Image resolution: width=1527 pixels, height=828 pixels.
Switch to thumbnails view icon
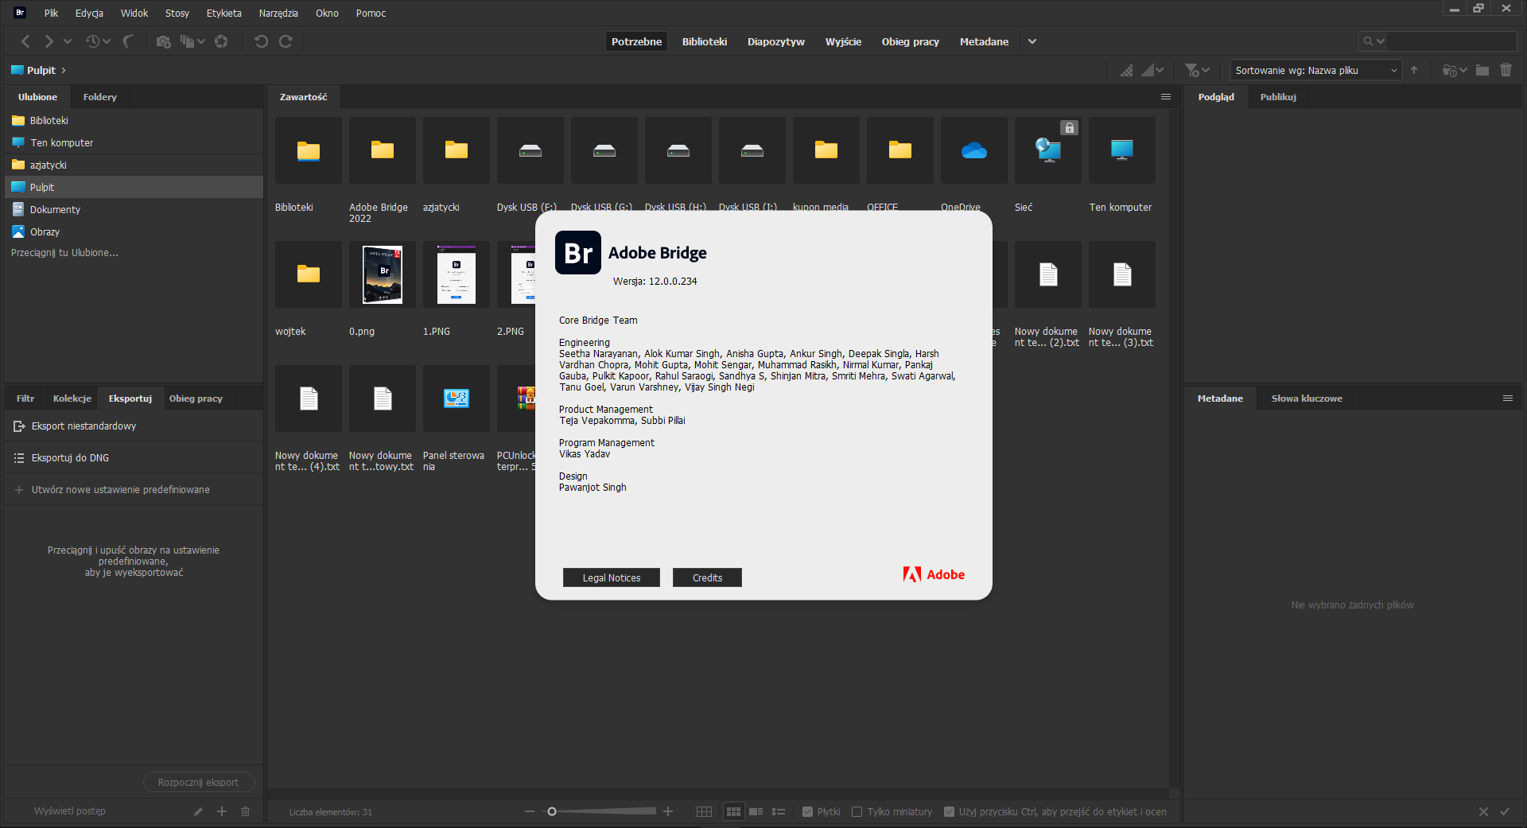point(733,812)
